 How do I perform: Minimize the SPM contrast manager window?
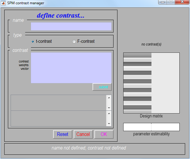(x=163, y=2)
